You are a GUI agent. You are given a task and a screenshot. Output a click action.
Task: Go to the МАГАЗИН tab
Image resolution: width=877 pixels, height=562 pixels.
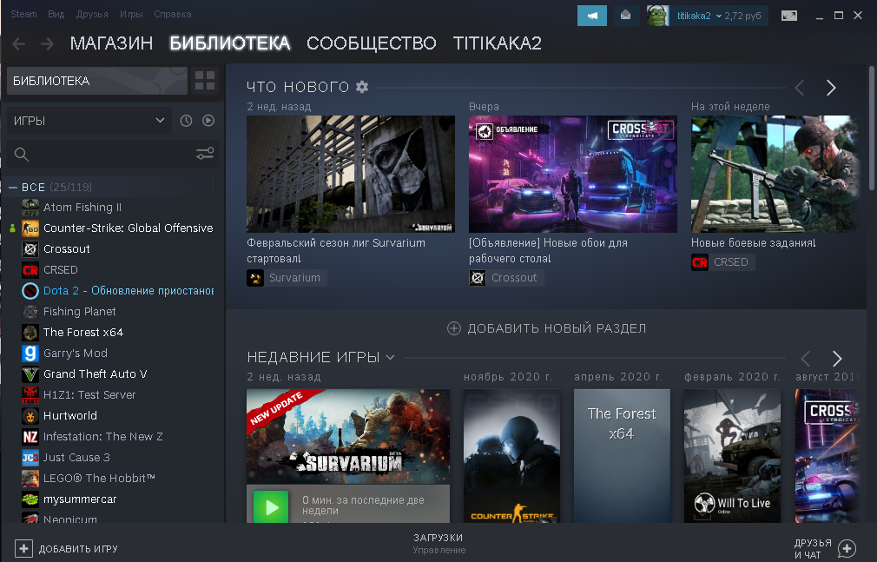point(111,43)
